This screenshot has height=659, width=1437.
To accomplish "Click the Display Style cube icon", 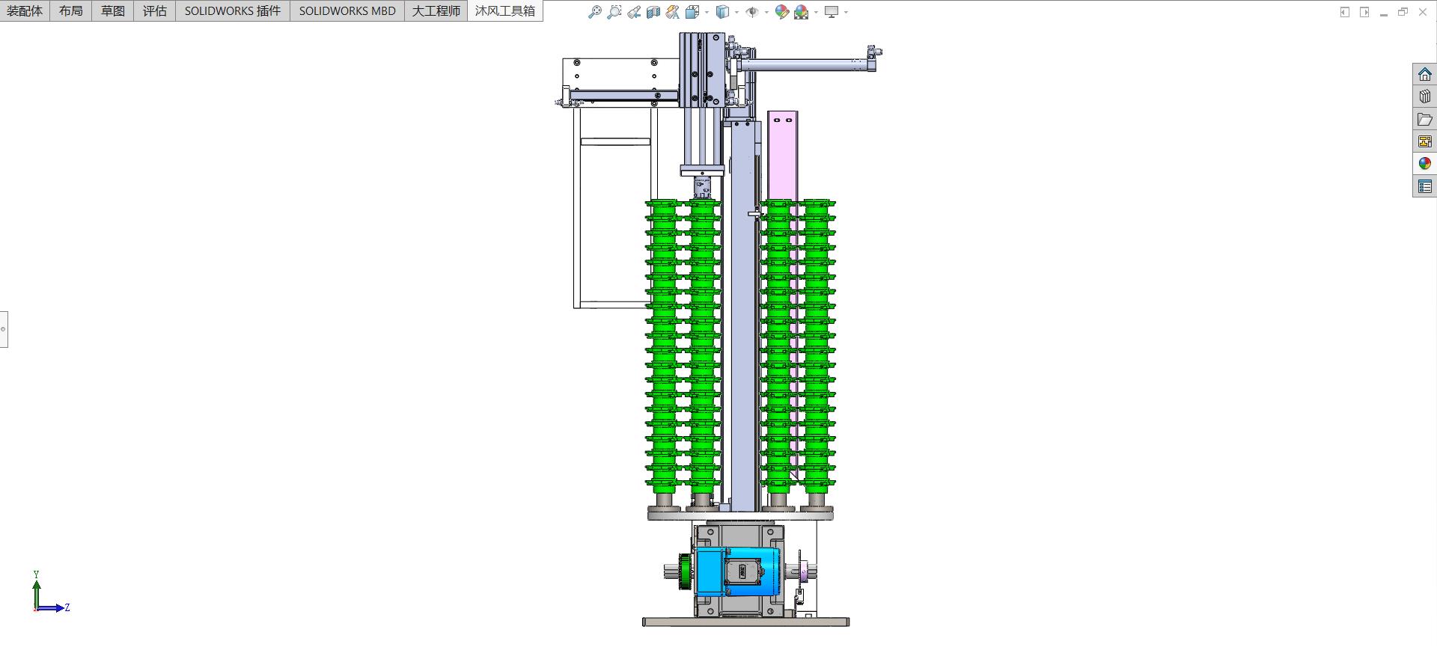I will [x=722, y=12].
